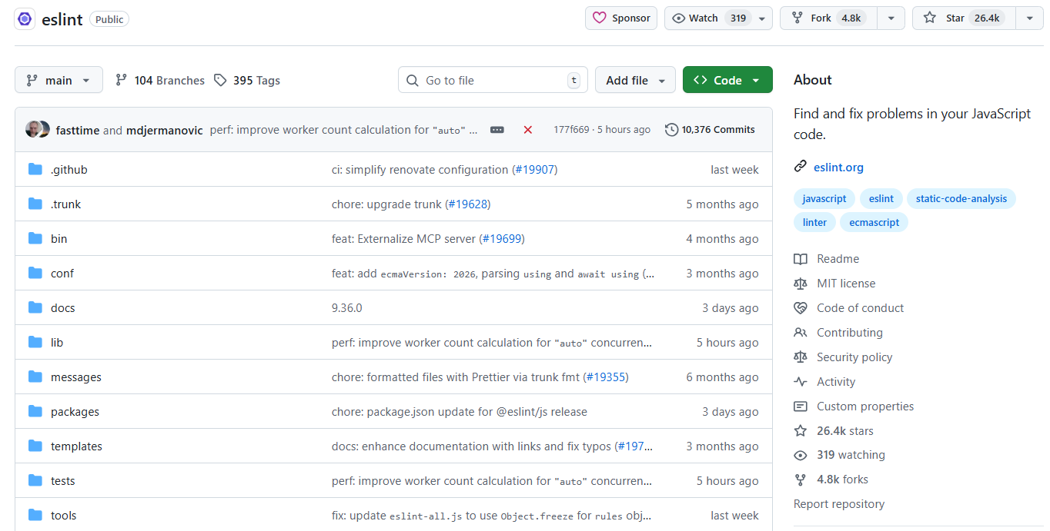Screen dimensions: 1050x531
Task: Open commit hash 177f669
Action: click(x=571, y=130)
